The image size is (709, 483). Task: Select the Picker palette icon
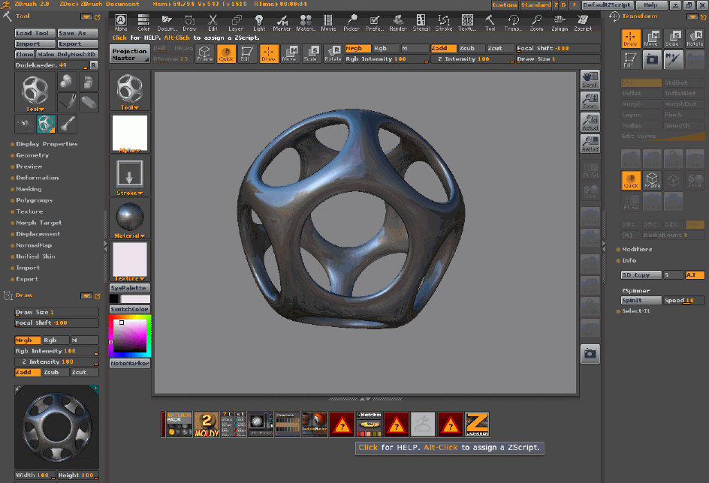(x=351, y=22)
